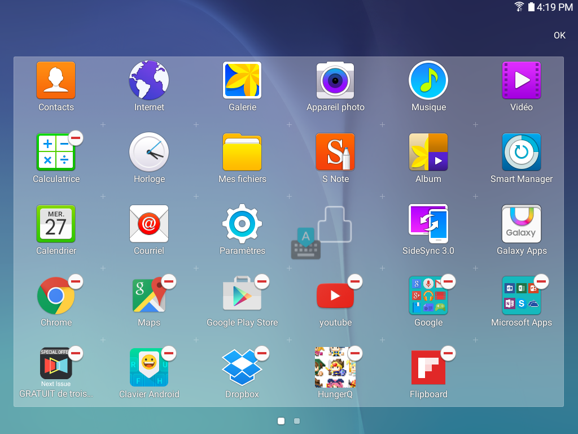The width and height of the screenshot is (578, 434).
Task: Go to the second page indicator
Action: click(297, 421)
